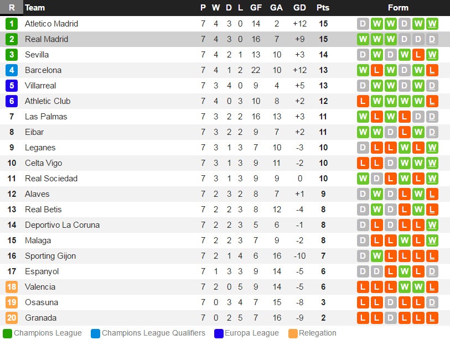Click the orange Relegation legend swatch
450x340 pixels.
[293, 333]
